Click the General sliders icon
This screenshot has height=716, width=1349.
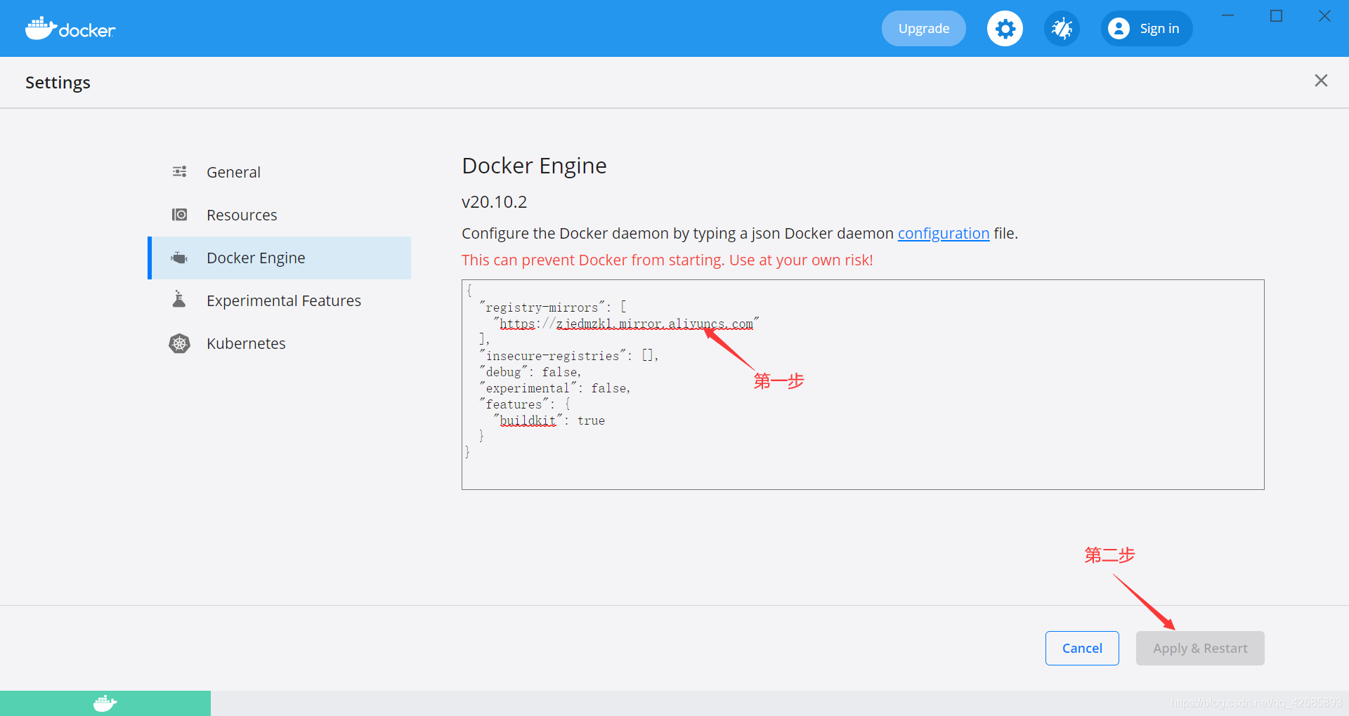click(180, 171)
